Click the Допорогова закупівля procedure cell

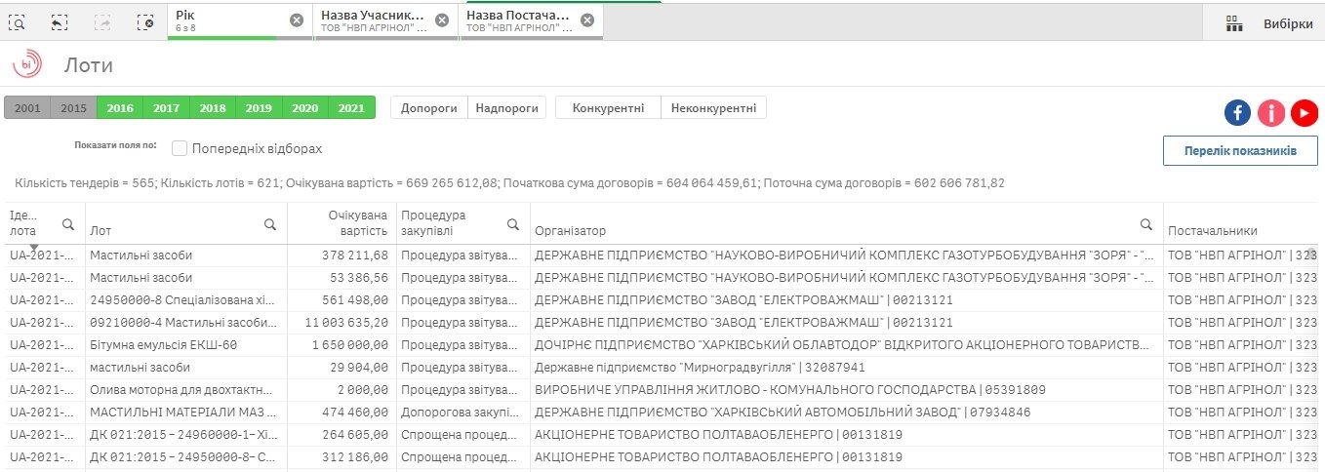click(462, 413)
